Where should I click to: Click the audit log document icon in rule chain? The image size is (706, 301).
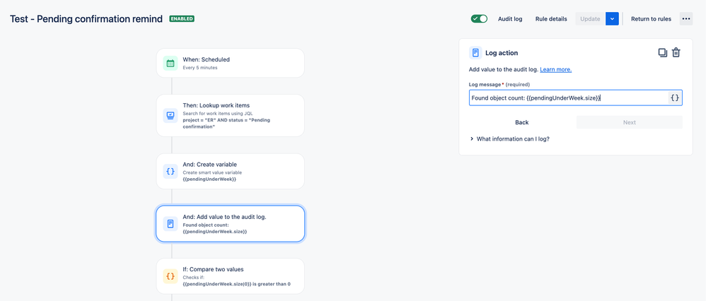[170, 223]
